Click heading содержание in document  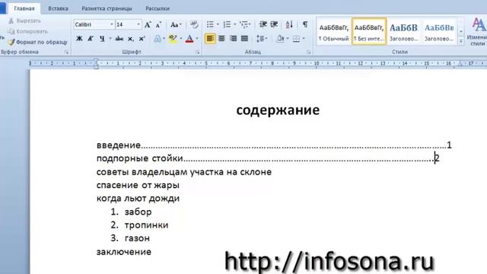[278, 110]
